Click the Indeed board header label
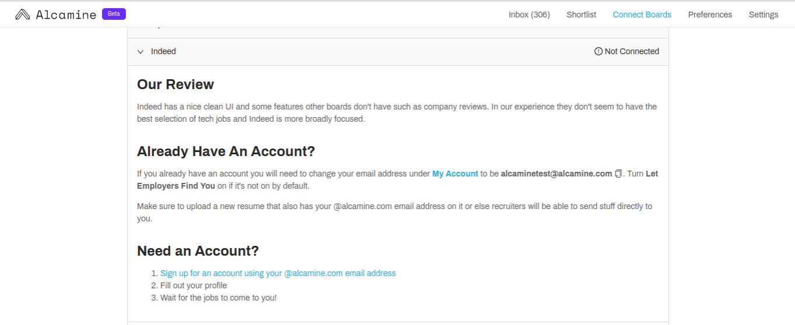This screenshot has width=795, height=325. coord(163,51)
